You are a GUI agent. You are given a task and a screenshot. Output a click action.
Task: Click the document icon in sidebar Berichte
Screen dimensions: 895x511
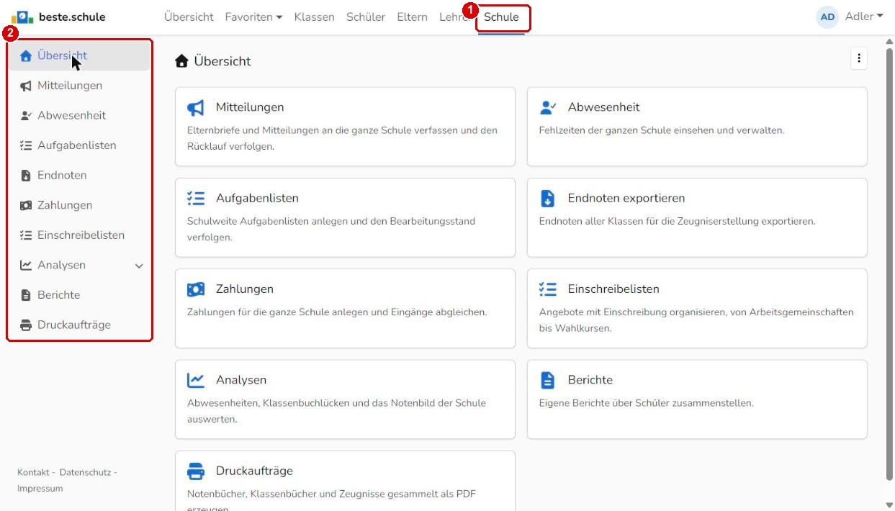click(26, 295)
